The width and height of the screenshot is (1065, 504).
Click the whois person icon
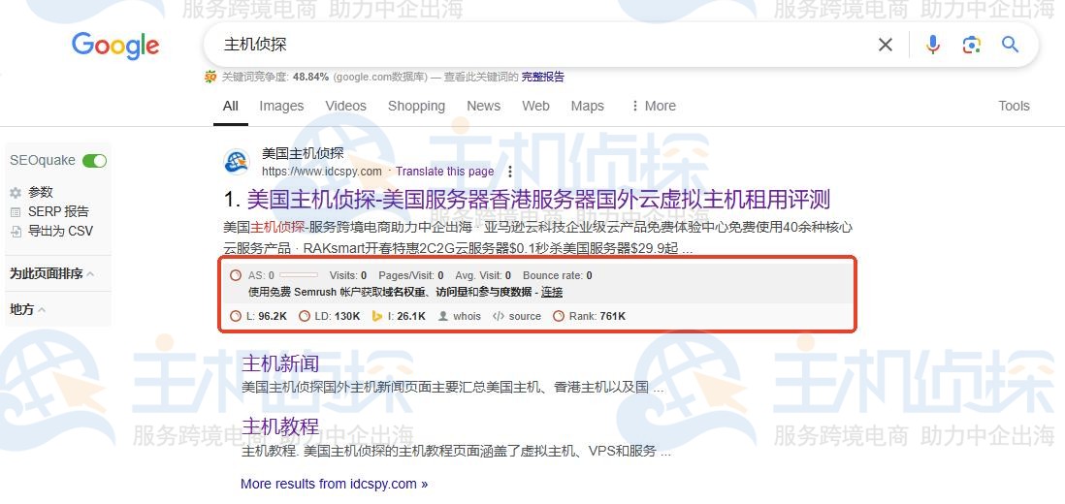tap(443, 316)
